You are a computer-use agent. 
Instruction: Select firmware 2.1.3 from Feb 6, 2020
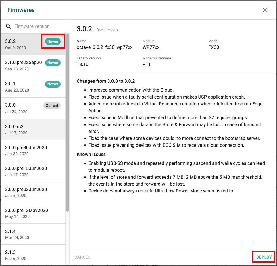click(x=33, y=255)
